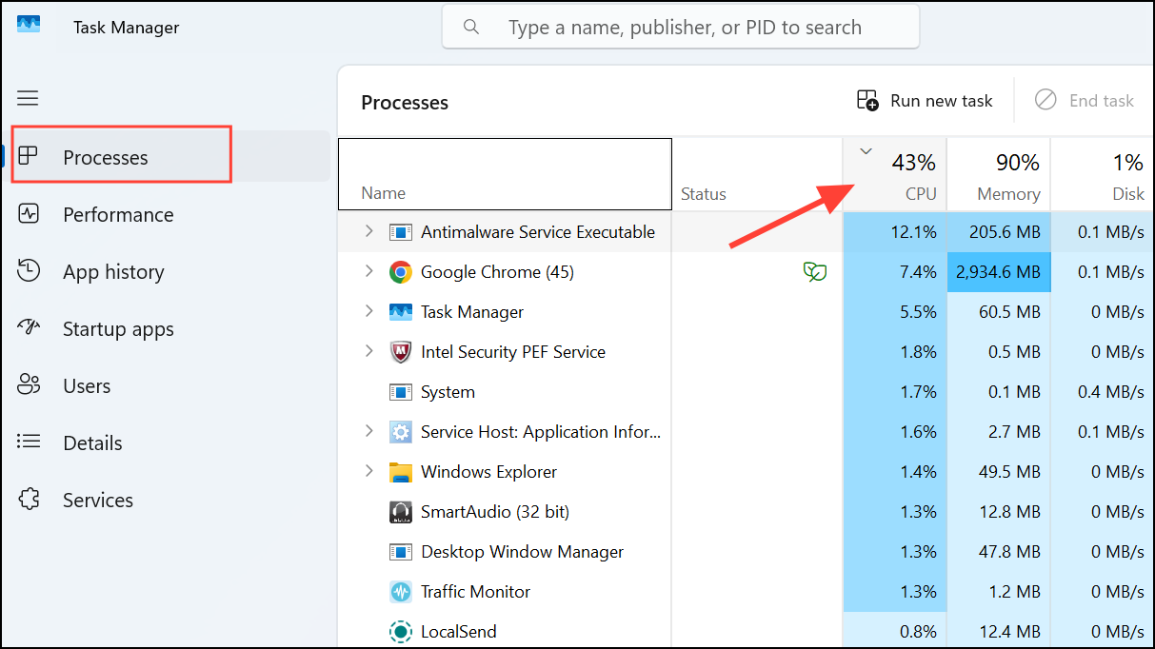Click the LocalSend process icon
This screenshot has height=649, width=1155.
(x=400, y=631)
